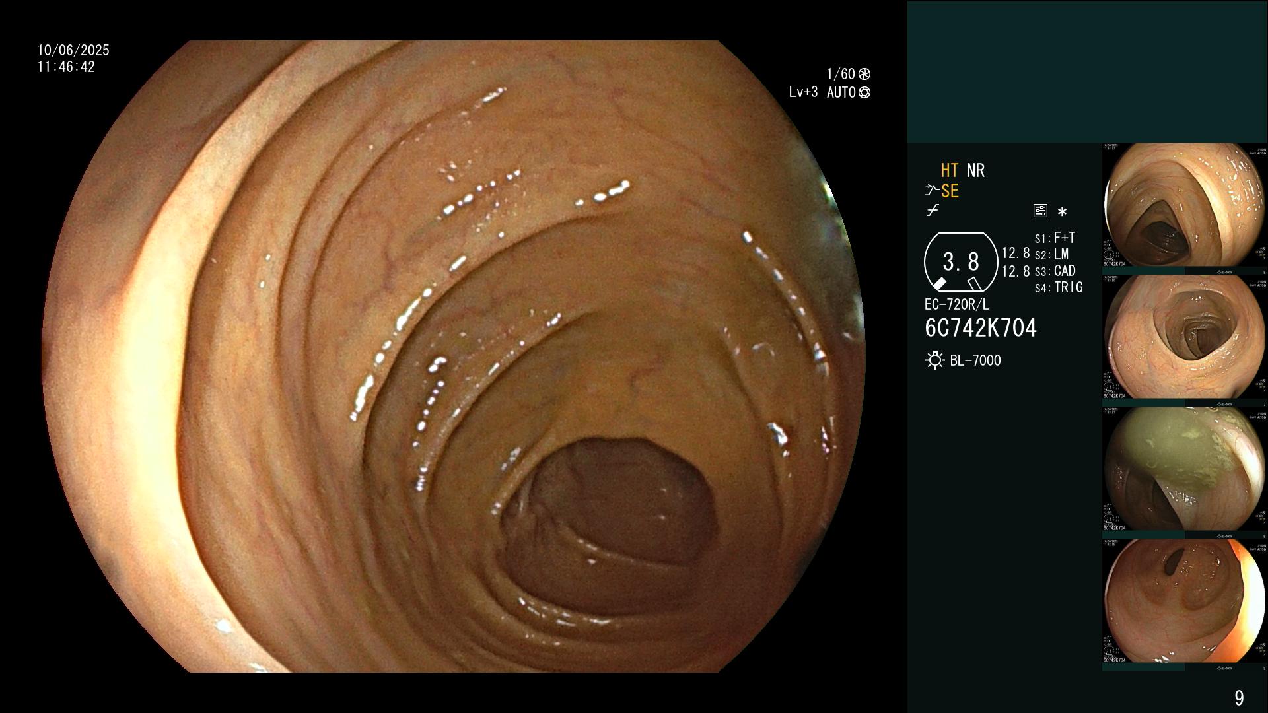The image size is (1268, 713).
Task: Click the lower 12.8 value
Action: (x=1016, y=271)
